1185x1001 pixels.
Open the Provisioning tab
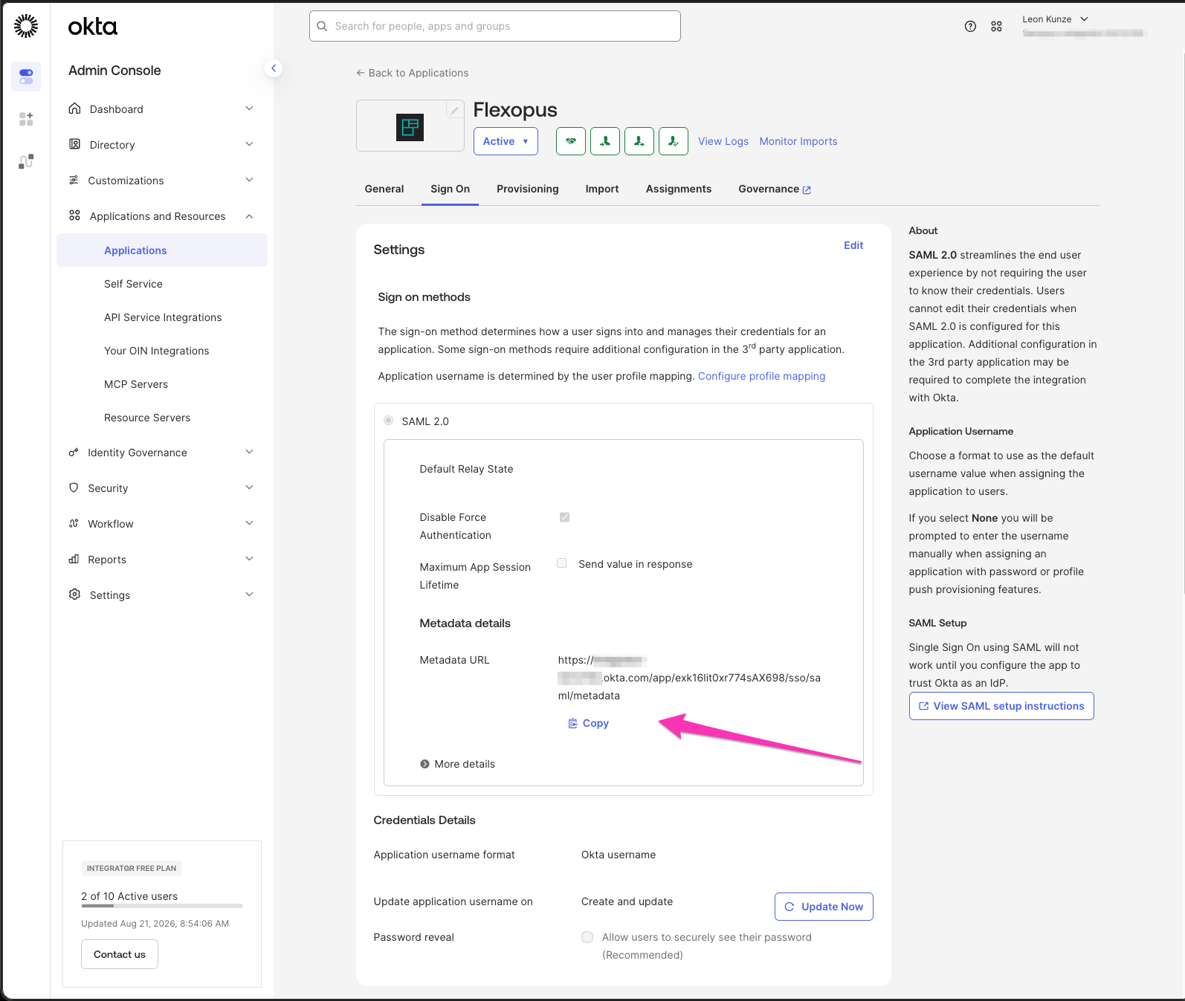click(528, 189)
